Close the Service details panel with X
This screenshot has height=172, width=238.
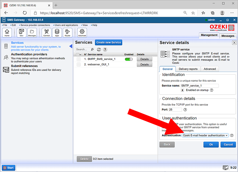click(234, 43)
